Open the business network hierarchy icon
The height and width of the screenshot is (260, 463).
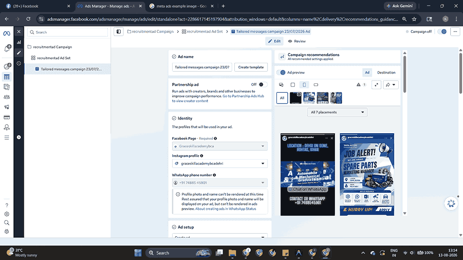6,127
